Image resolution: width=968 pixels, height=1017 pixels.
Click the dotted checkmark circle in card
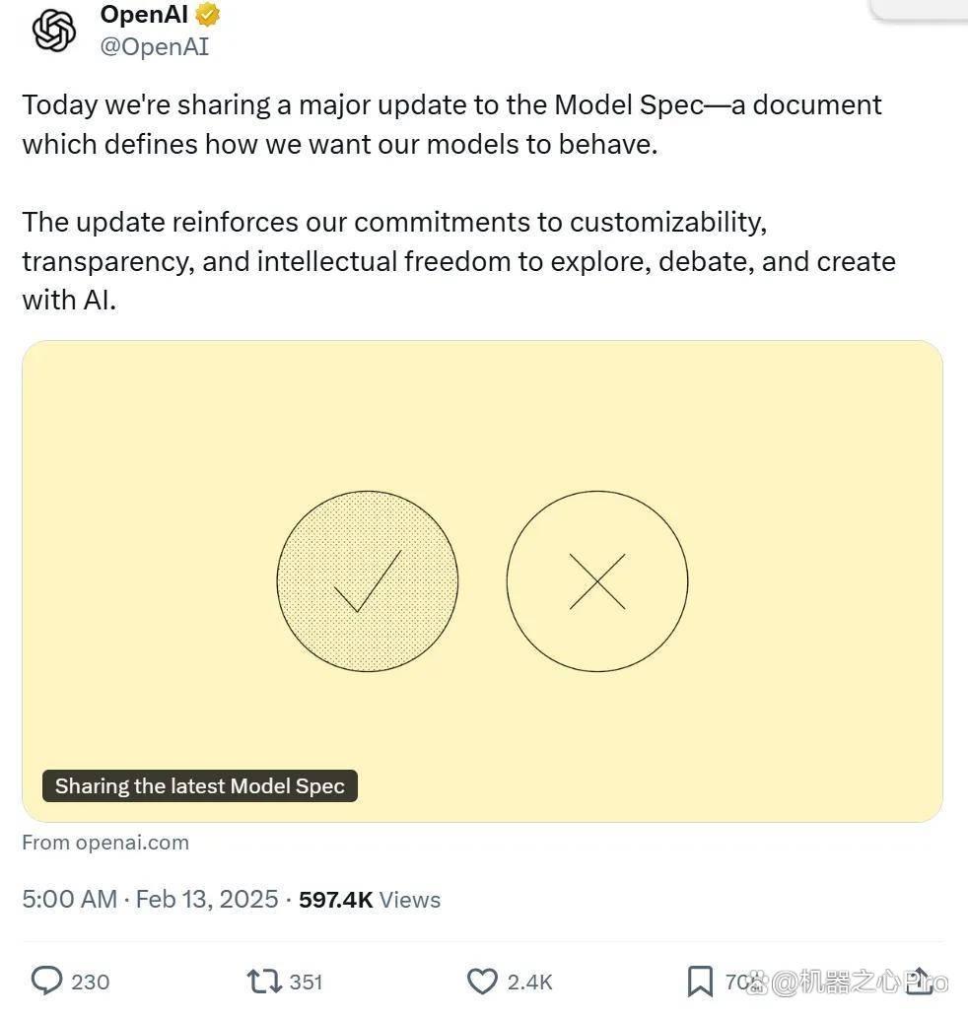[x=368, y=581]
